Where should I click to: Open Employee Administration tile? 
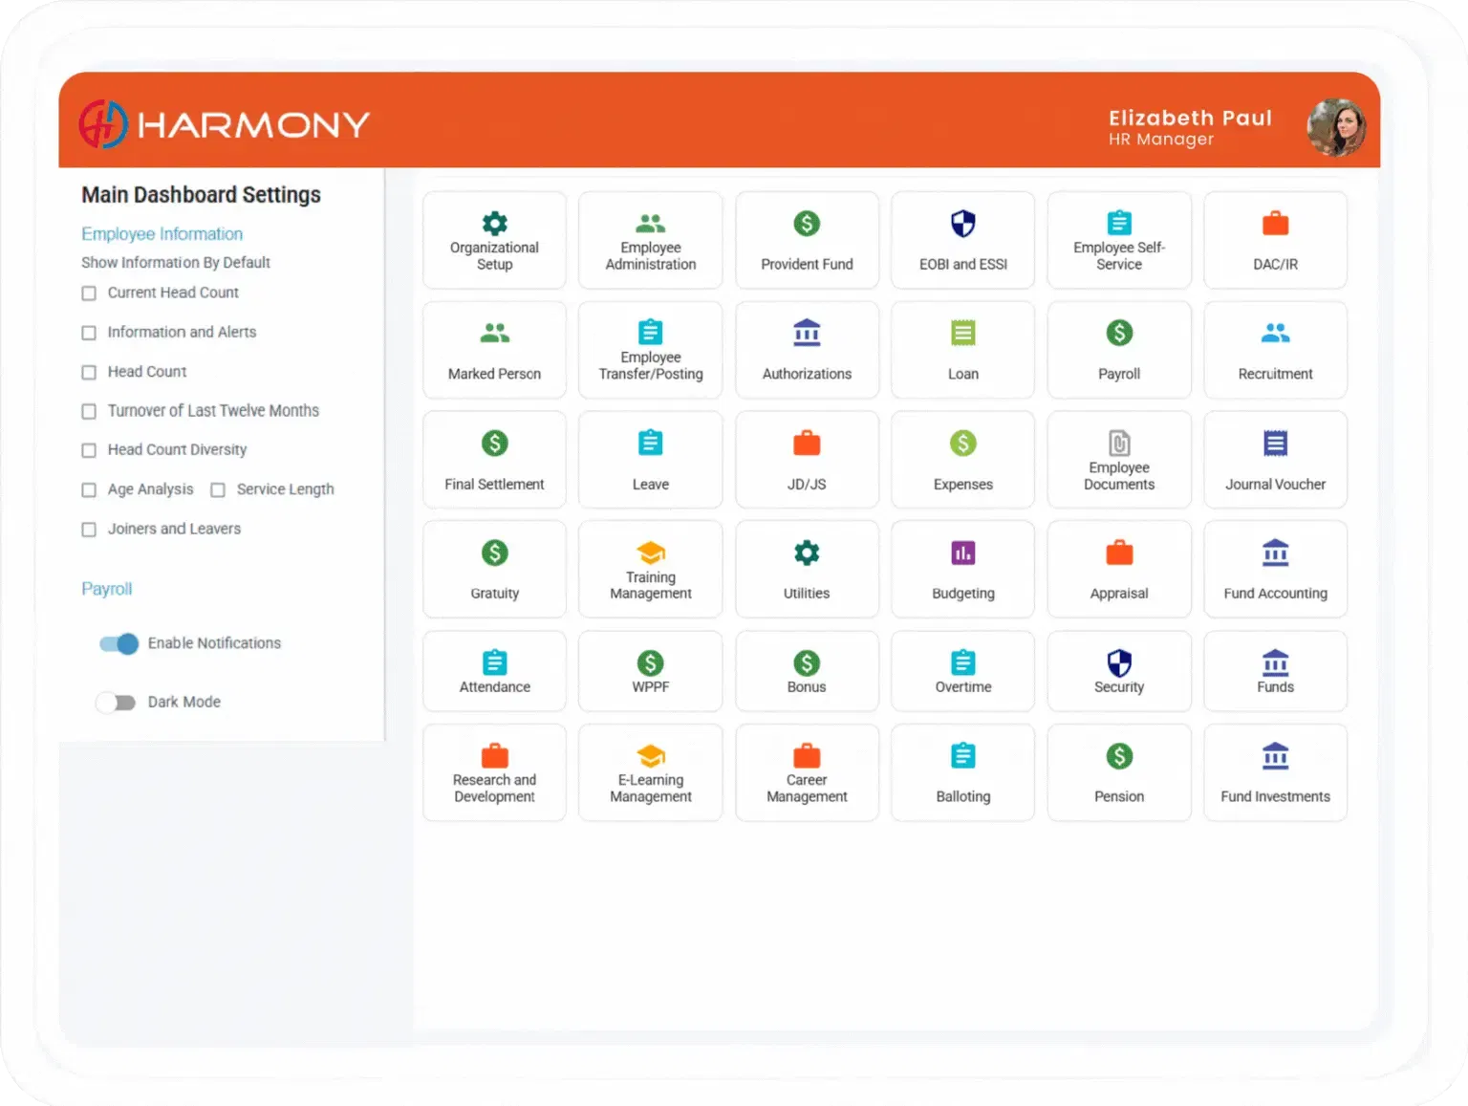pos(651,240)
